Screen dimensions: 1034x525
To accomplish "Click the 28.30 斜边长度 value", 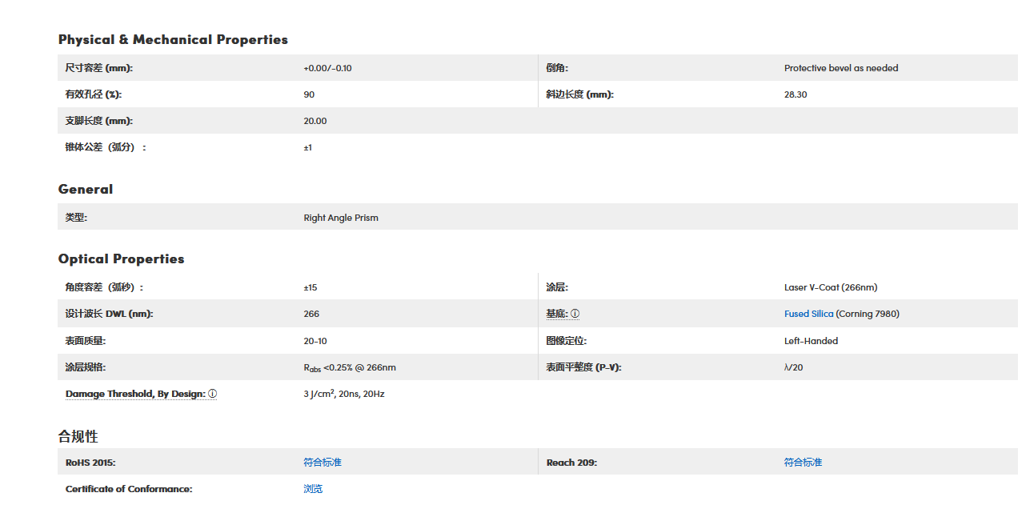I will (796, 94).
